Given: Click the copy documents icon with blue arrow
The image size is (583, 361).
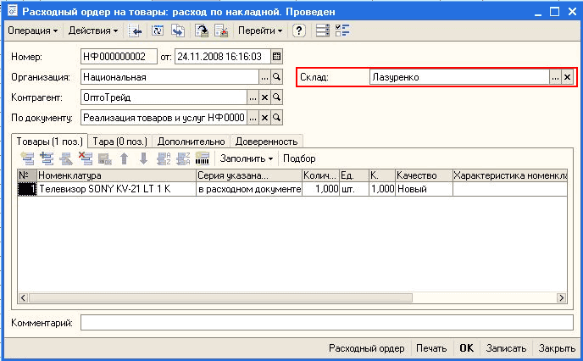Looking at the screenshot, I should coord(178,31).
